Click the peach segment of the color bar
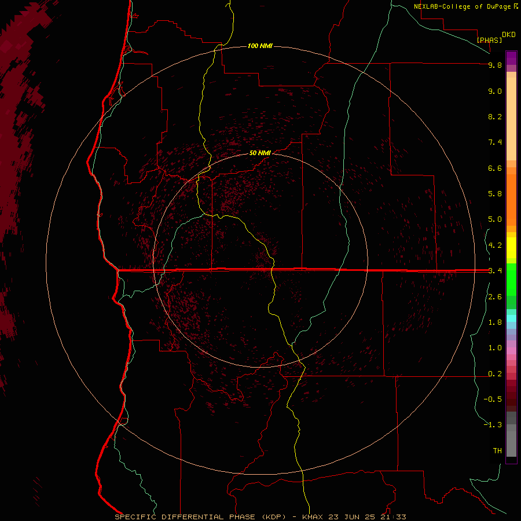521x521 pixels. click(x=511, y=119)
